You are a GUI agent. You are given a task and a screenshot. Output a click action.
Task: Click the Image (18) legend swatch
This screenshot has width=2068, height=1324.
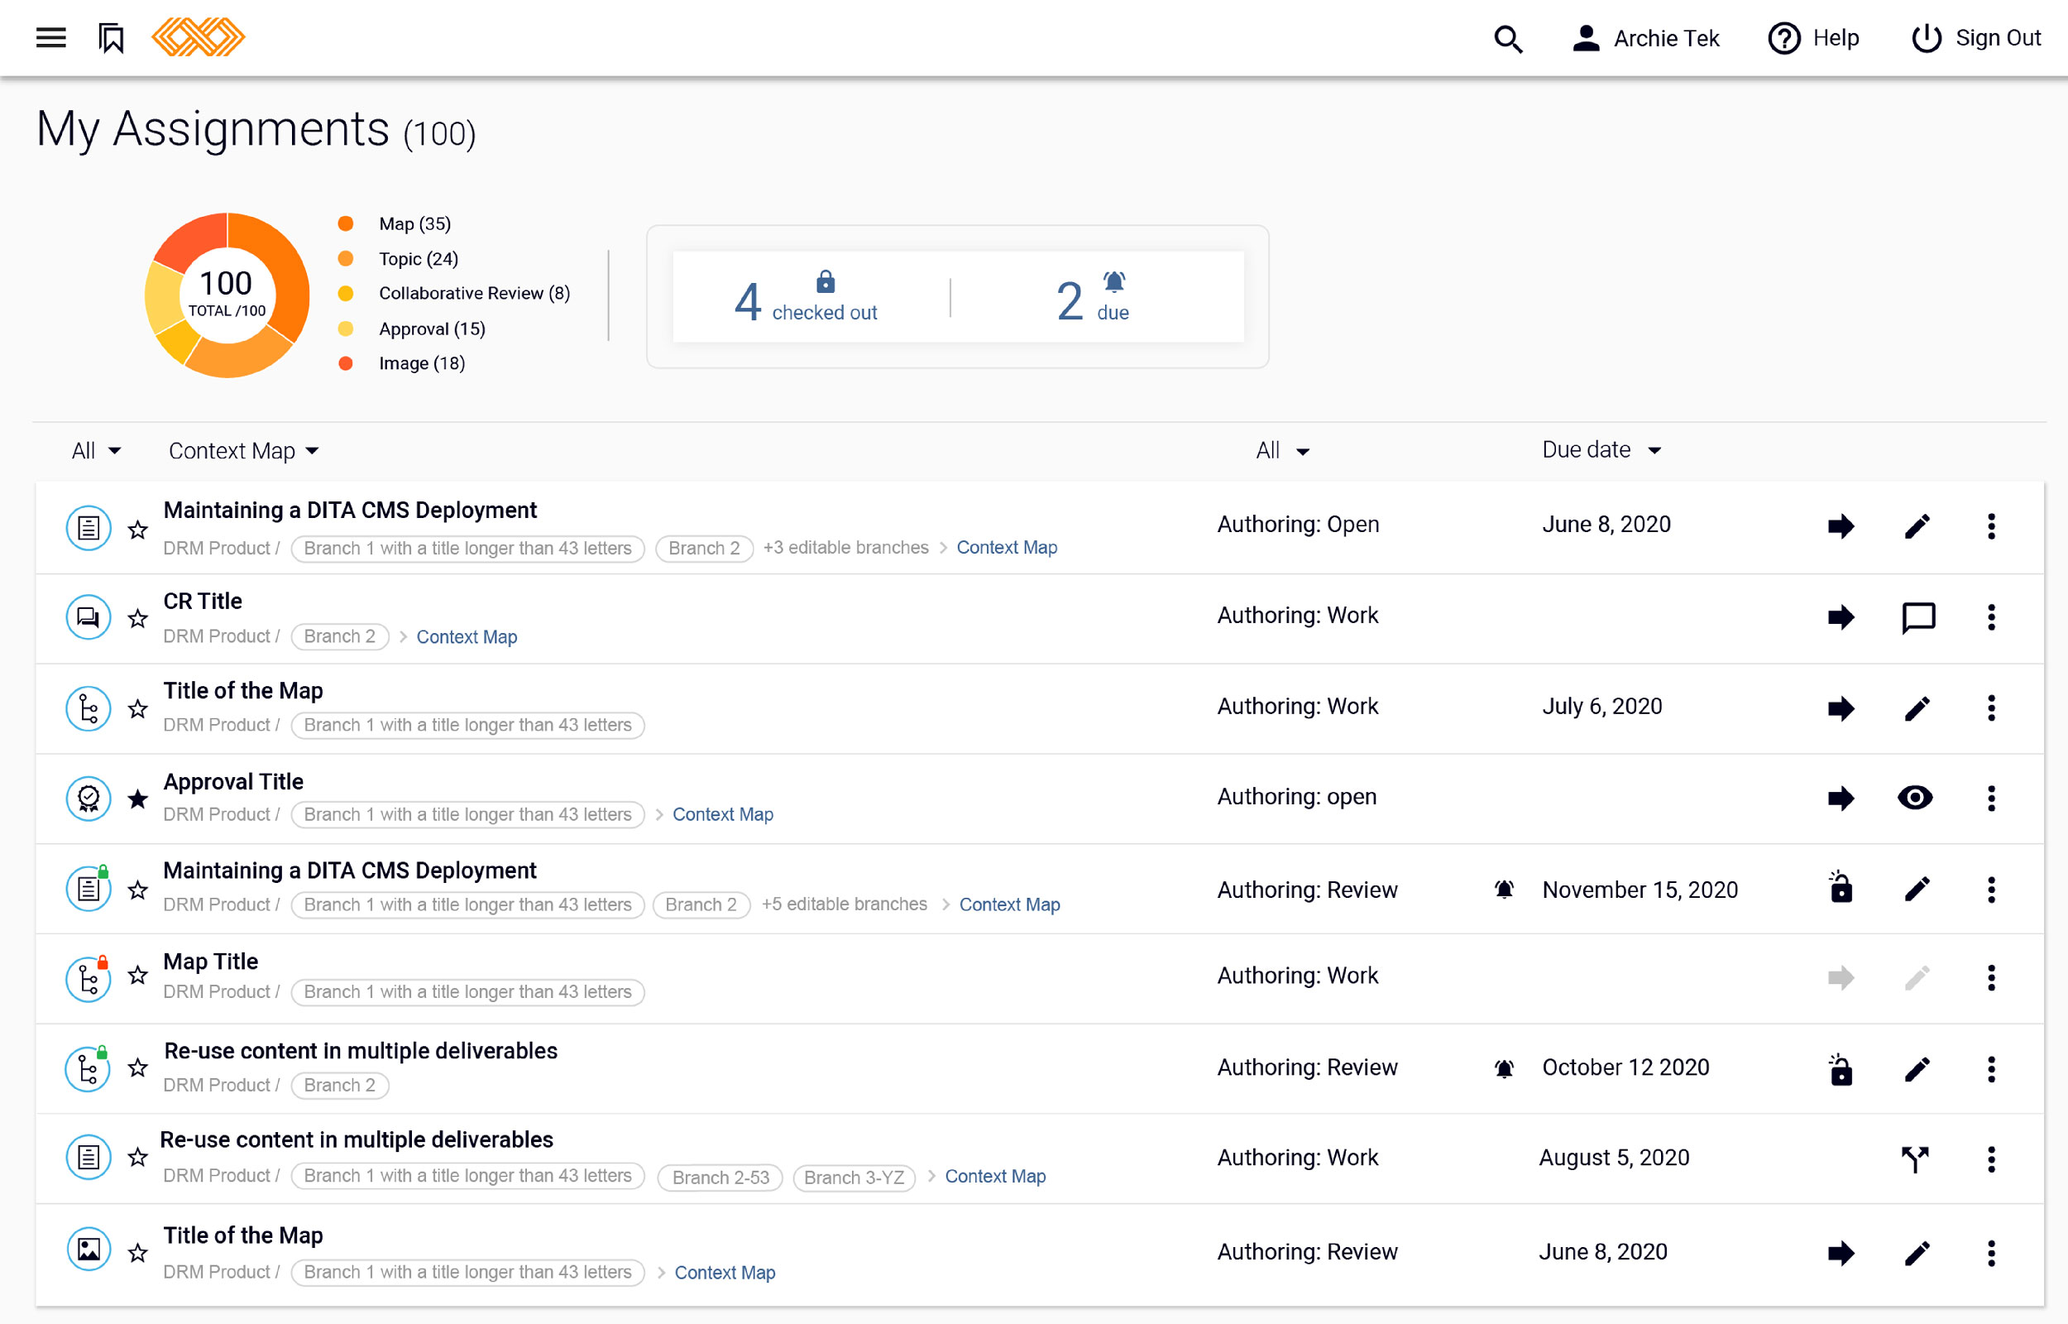click(x=346, y=362)
